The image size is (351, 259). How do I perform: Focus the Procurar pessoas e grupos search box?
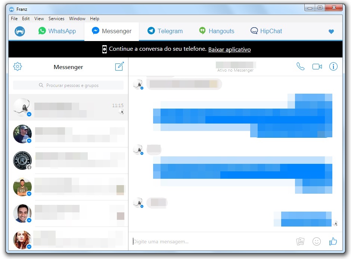[68, 85]
